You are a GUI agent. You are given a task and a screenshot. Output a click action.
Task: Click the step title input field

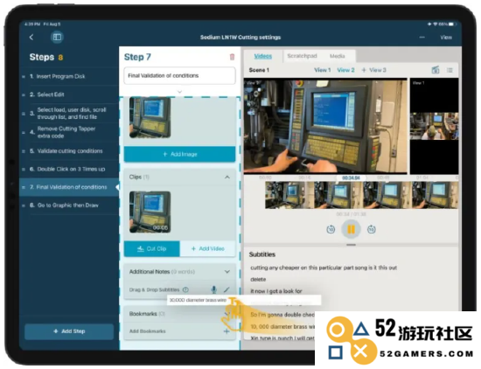[x=180, y=75]
